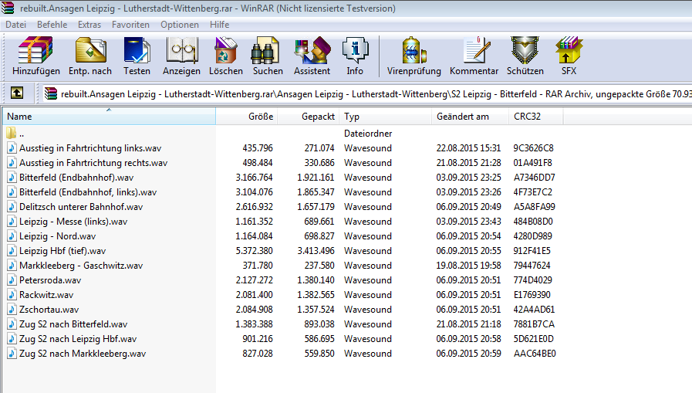
Task: Click wav icon of Rackwitz.wav
Action: point(12,294)
